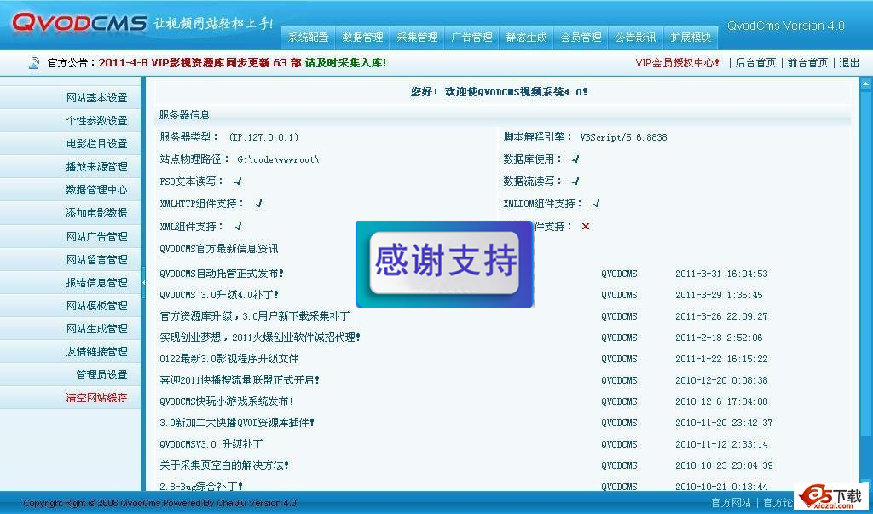This screenshot has height=514, width=873.
Task: Open QVODCMS 3.0升级4.0补丁 news item
Action: pyautogui.click(x=219, y=295)
